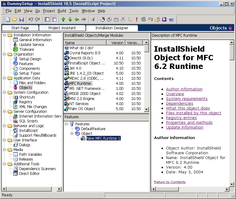Click the Return to Contents link

170,182
